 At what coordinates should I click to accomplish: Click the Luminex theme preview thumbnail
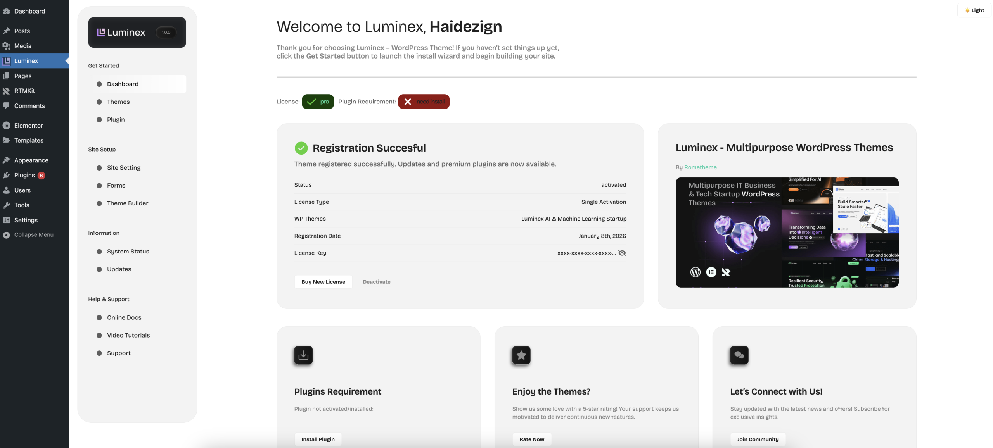click(x=787, y=233)
